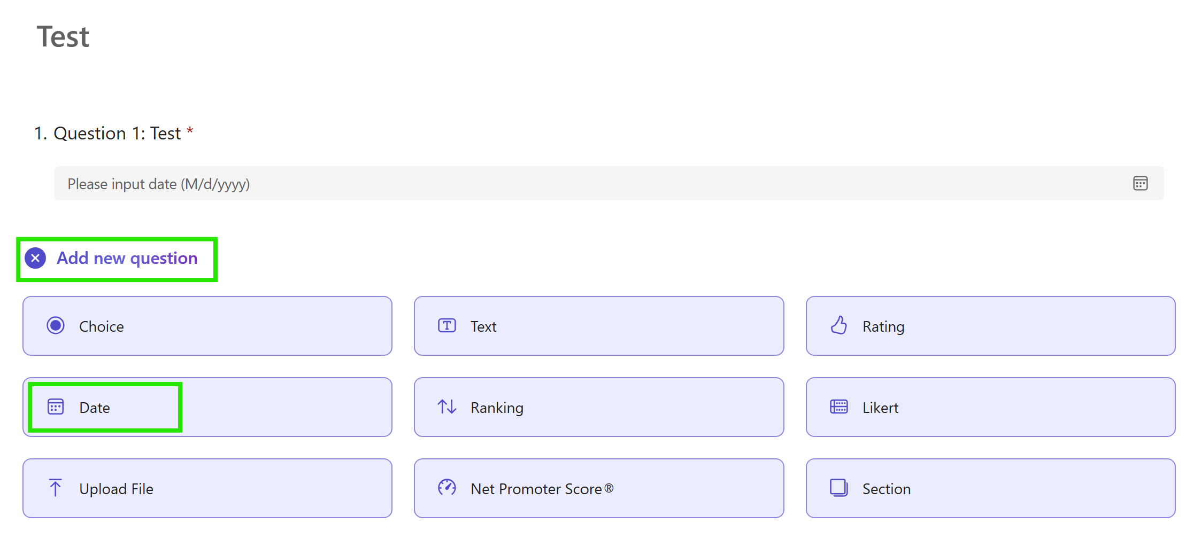The height and width of the screenshot is (547, 1186).
Task: Choose the Rating thumbs-up icon
Action: coord(839,325)
